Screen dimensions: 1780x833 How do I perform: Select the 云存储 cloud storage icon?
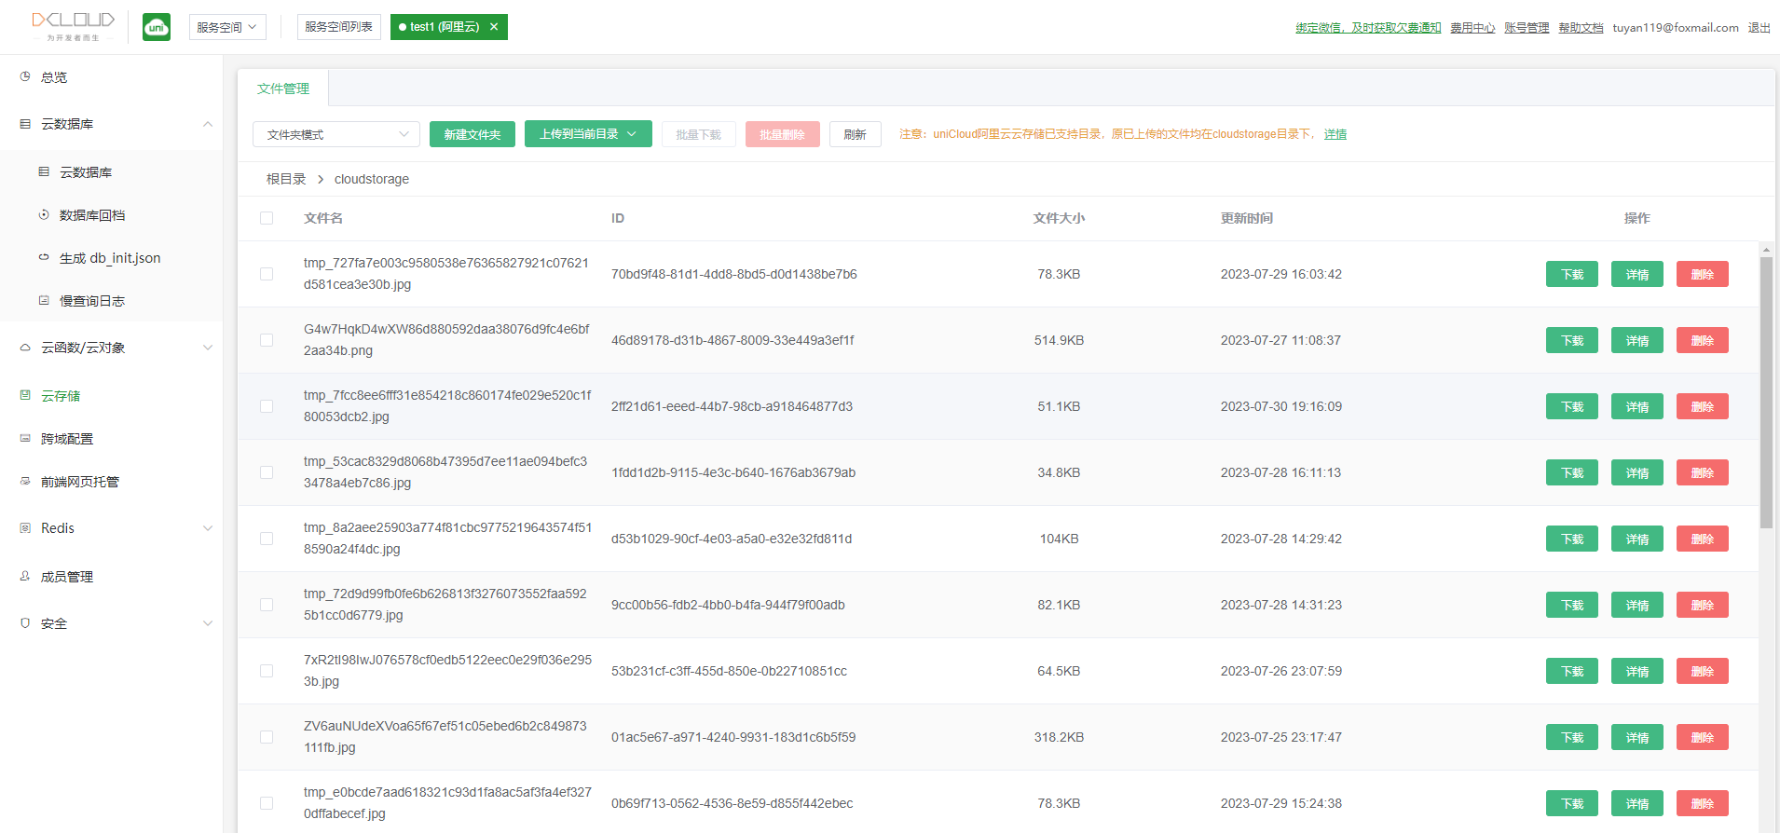point(25,395)
